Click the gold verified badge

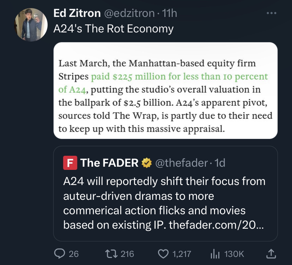147,163
